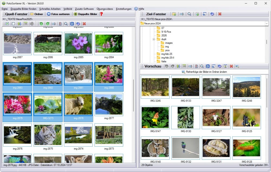271x172 pixels.
Task: Click window with green check icon in Ziel-Fenster
Action: click(x=197, y=14)
